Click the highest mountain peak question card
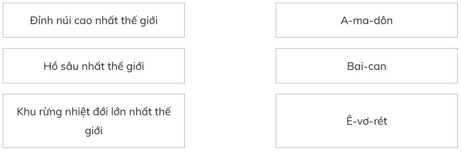 point(94,20)
